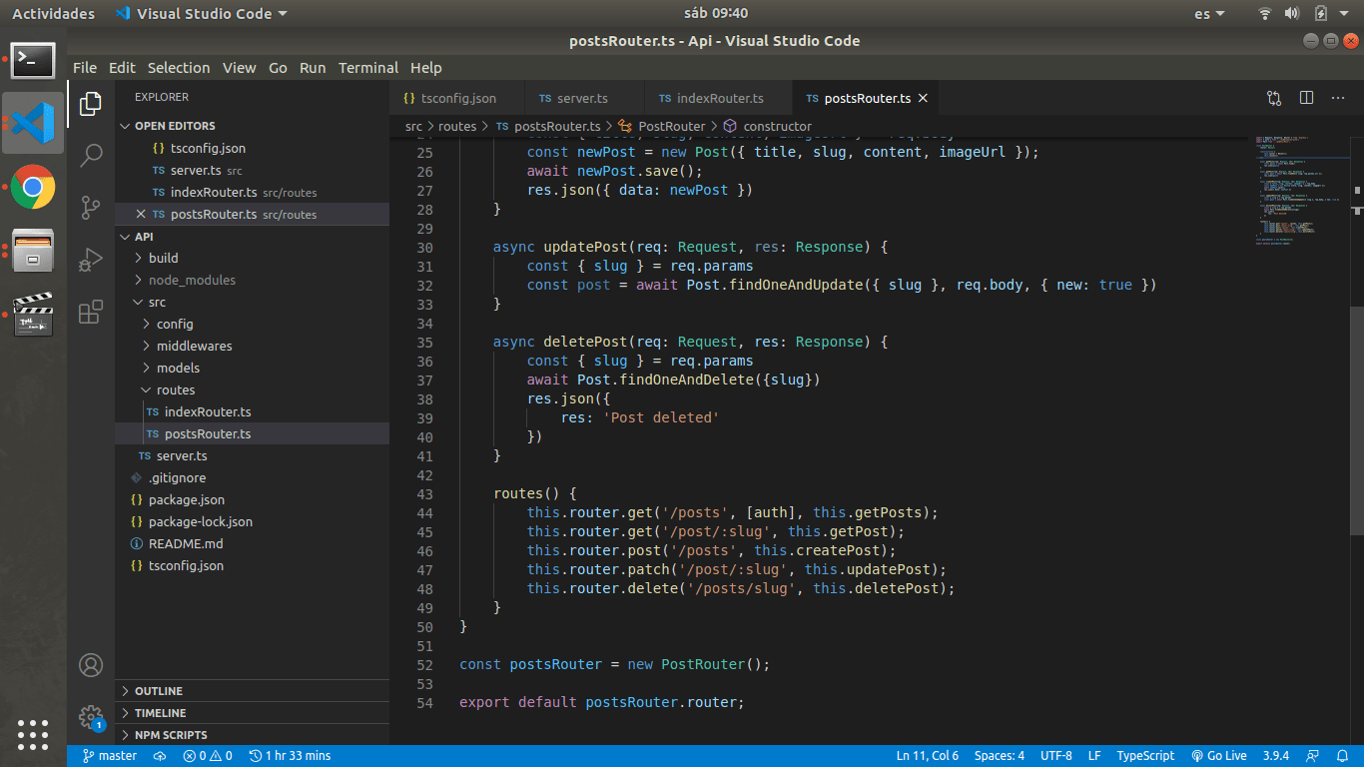Click the errors and warnings status indicator
Image resolution: width=1364 pixels, height=767 pixels.
[x=208, y=756]
